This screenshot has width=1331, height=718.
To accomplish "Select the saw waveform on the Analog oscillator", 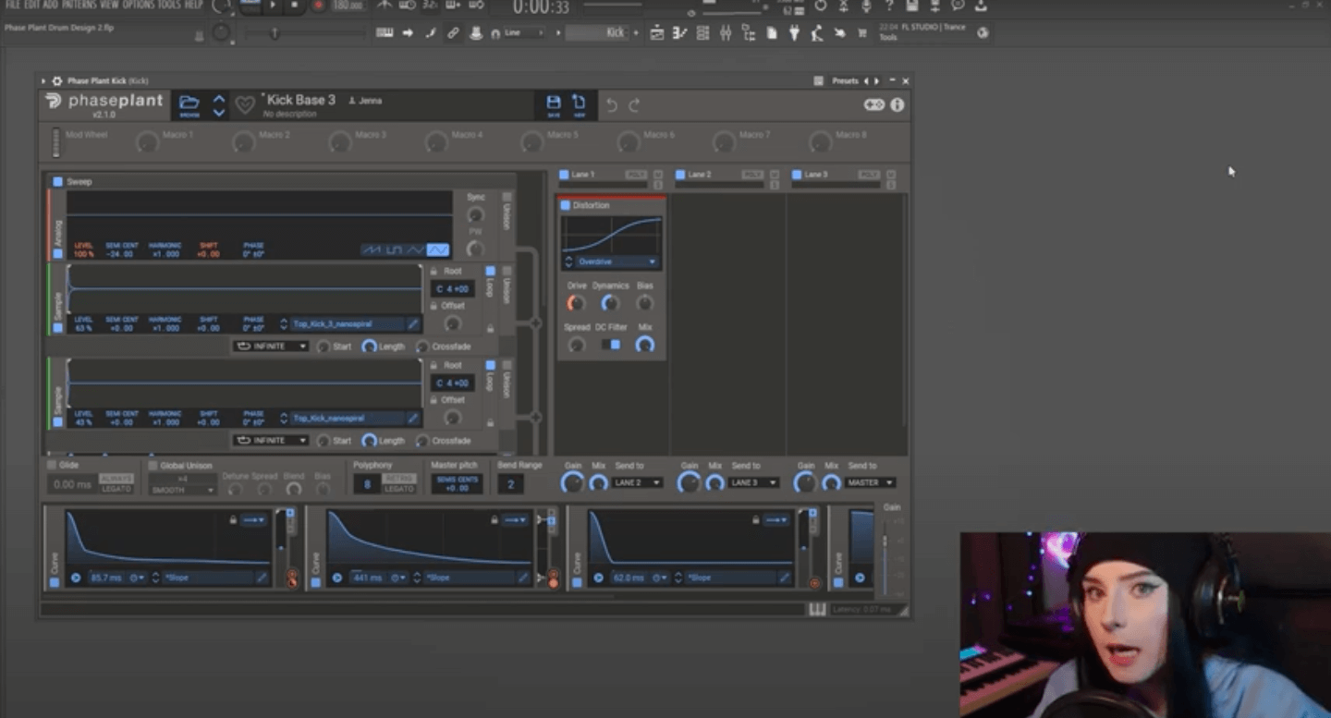I will click(x=372, y=250).
